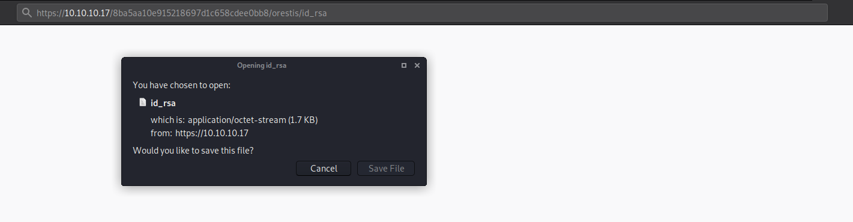Maximize the Opening id_rsa dialog
853x222 pixels.
point(404,65)
